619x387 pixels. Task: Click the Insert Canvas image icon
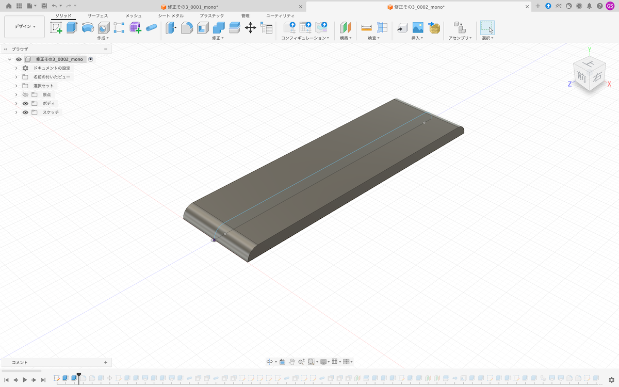(418, 28)
